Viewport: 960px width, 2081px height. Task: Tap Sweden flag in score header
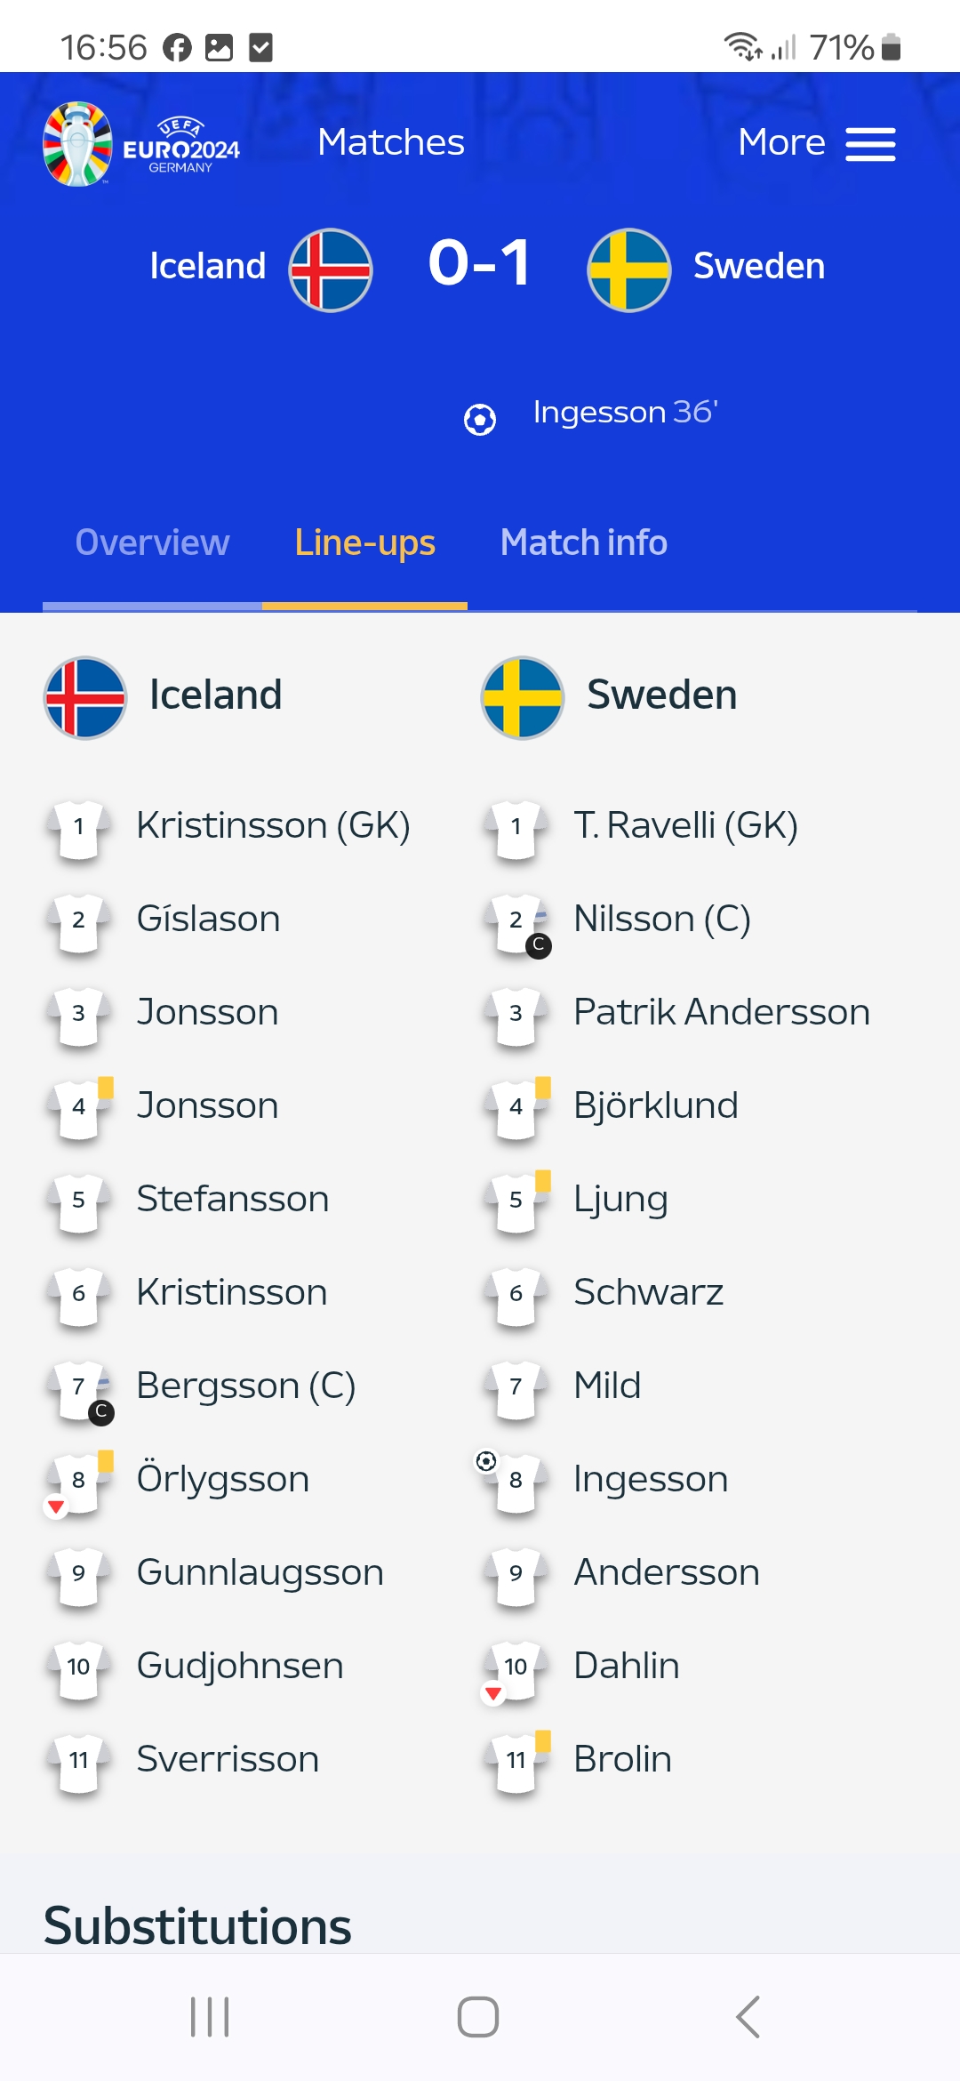(629, 270)
